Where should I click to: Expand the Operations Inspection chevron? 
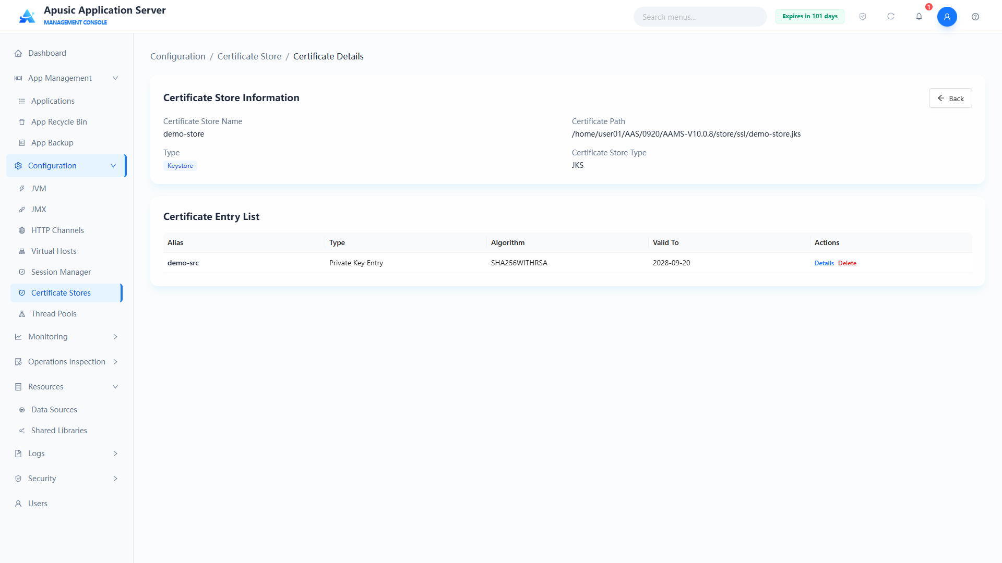(115, 362)
